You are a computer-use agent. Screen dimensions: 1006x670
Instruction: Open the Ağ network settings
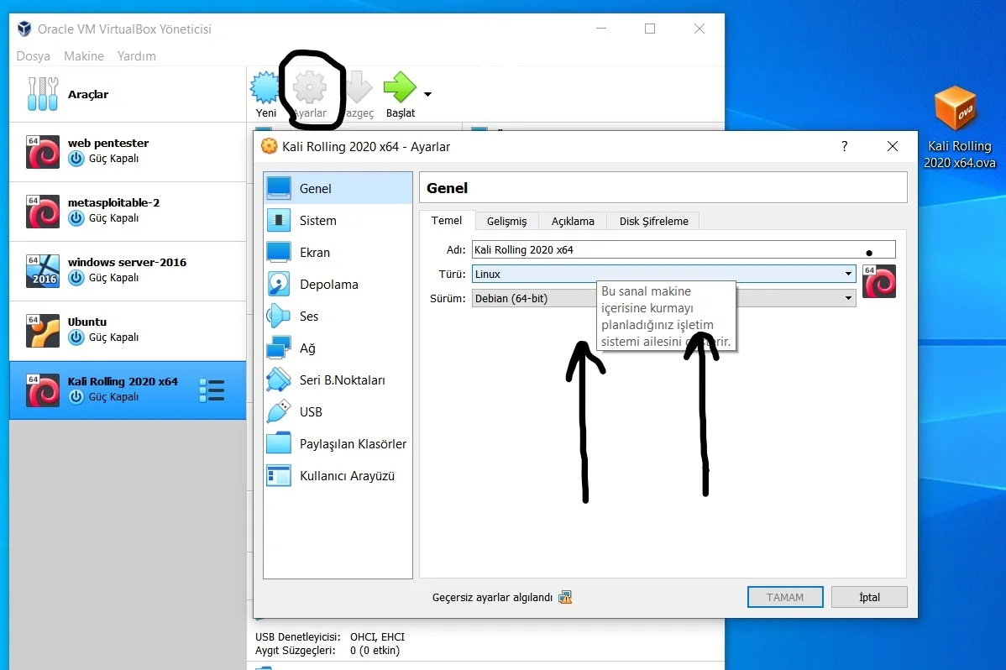tap(338, 348)
